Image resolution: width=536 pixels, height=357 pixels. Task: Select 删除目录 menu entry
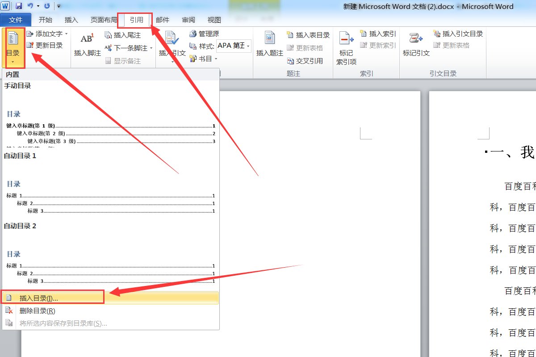click(x=37, y=311)
